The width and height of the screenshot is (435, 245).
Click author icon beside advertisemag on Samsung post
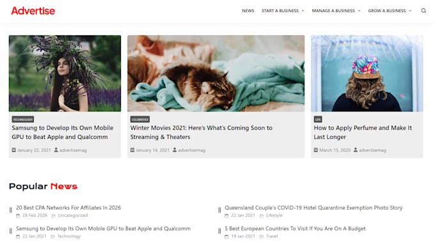[56, 150]
